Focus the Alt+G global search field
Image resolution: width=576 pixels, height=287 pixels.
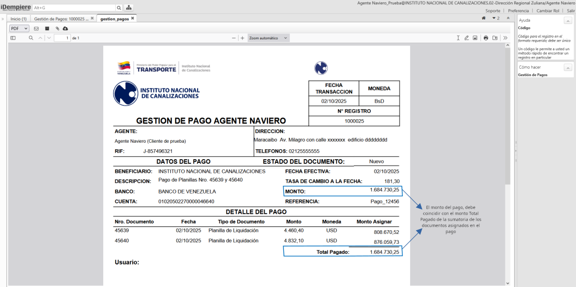click(74, 7)
